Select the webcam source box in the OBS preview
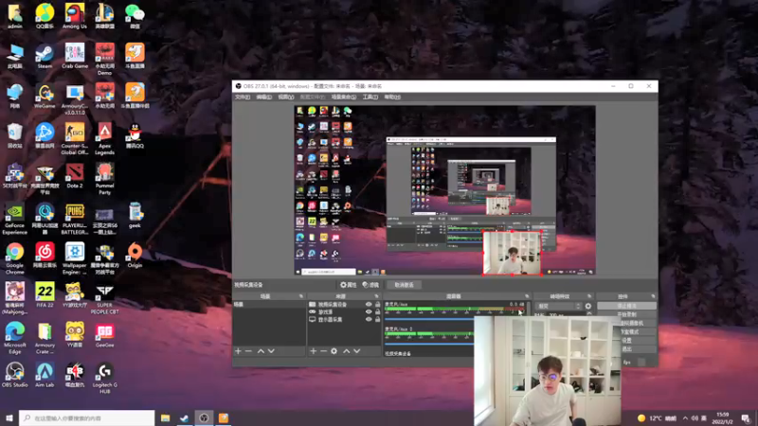 pos(512,253)
